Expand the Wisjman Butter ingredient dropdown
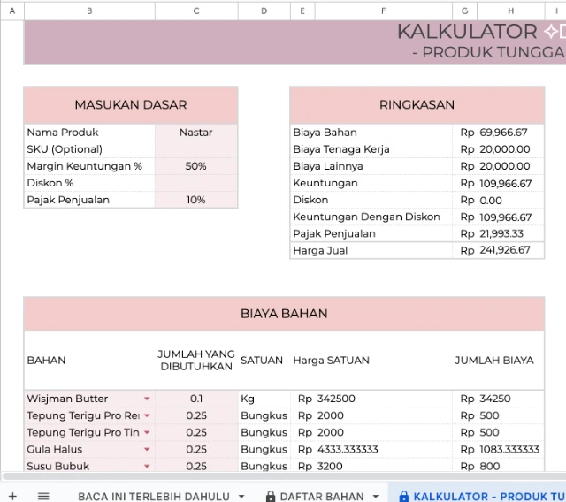The image size is (566, 502). (x=147, y=399)
